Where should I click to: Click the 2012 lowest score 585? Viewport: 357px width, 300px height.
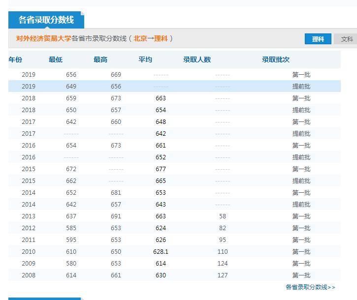coord(71,228)
